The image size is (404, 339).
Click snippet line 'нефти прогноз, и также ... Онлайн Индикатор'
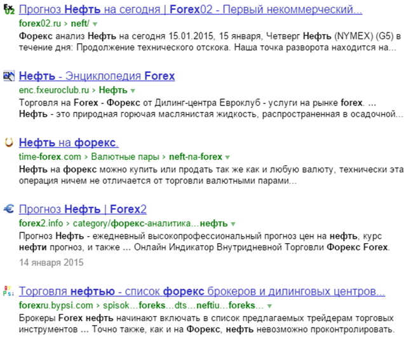tap(205, 248)
